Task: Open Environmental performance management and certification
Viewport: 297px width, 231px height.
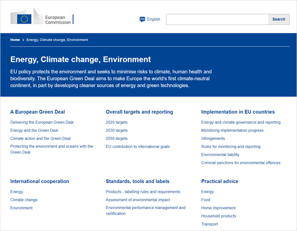Action: [x=145, y=210]
